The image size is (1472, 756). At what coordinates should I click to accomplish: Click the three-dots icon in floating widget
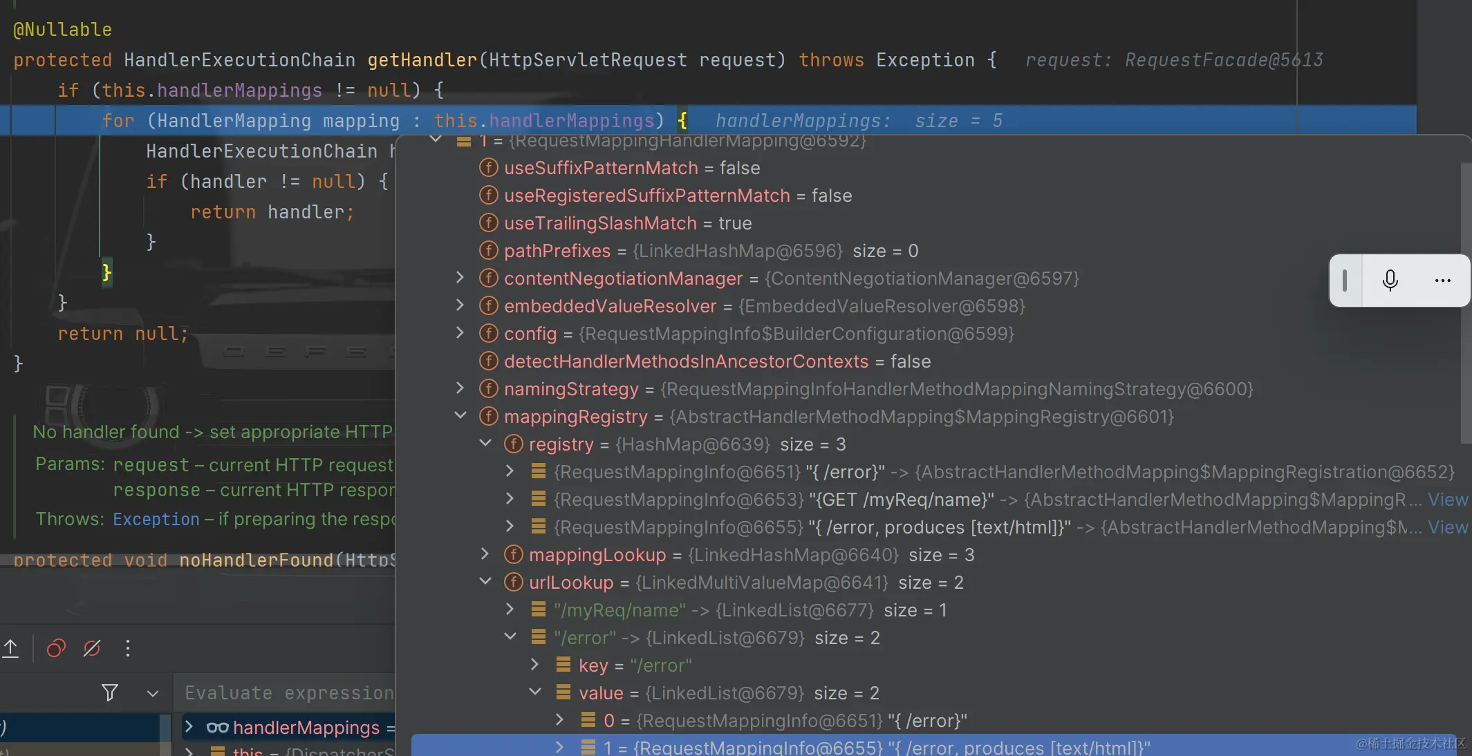1442,280
